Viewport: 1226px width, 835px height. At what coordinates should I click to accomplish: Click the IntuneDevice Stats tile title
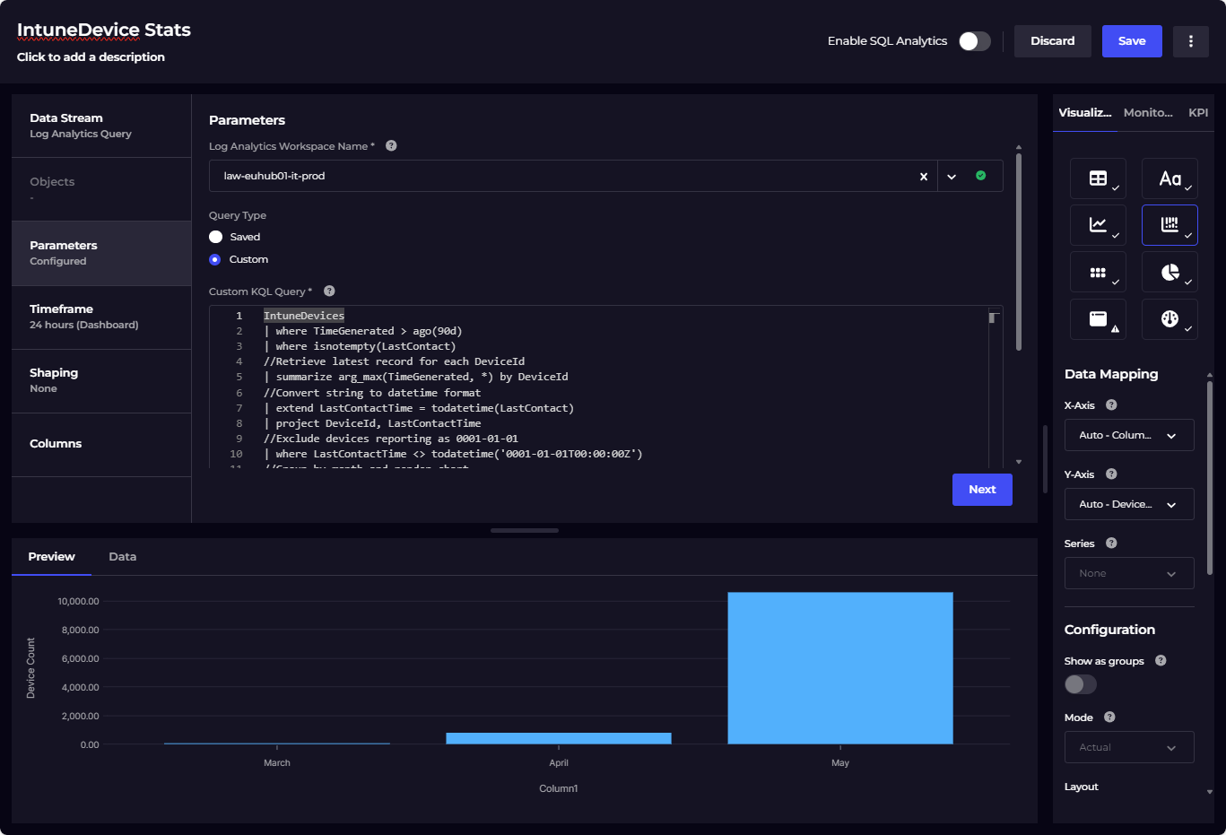pos(104,30)
